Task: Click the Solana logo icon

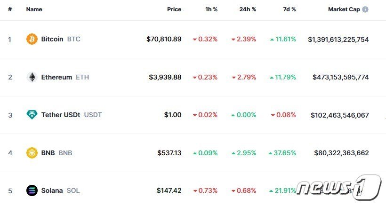Action: pos(32,190)
